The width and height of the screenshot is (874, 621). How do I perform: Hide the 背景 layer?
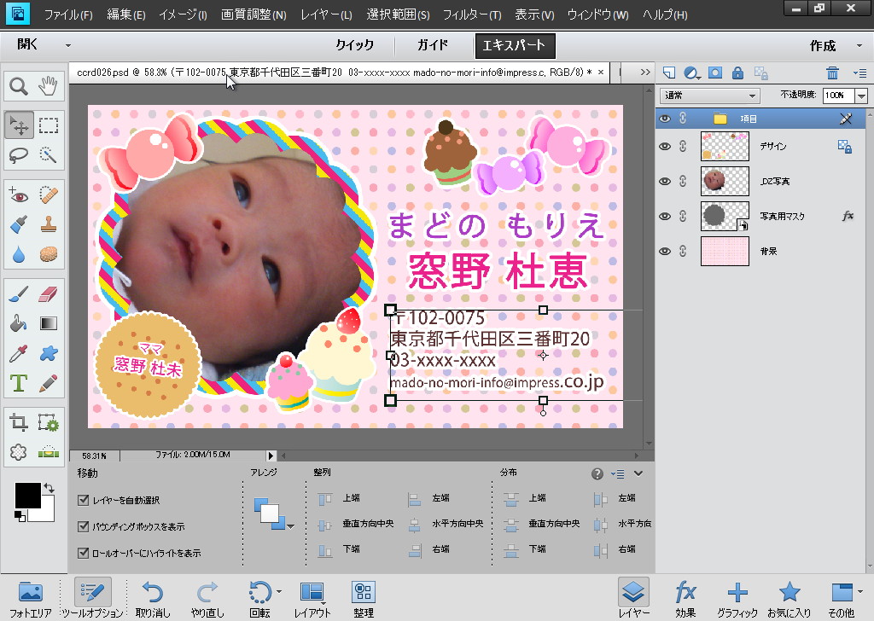pos(665,251)
